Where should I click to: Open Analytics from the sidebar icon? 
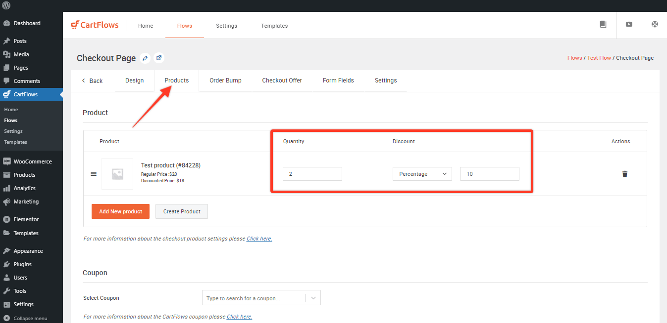pos(7,188)
